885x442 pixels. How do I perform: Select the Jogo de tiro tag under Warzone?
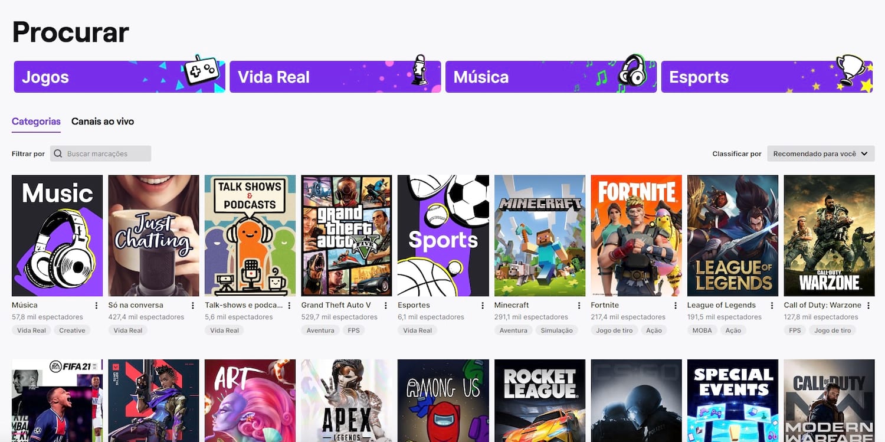(x=832, y=330)
